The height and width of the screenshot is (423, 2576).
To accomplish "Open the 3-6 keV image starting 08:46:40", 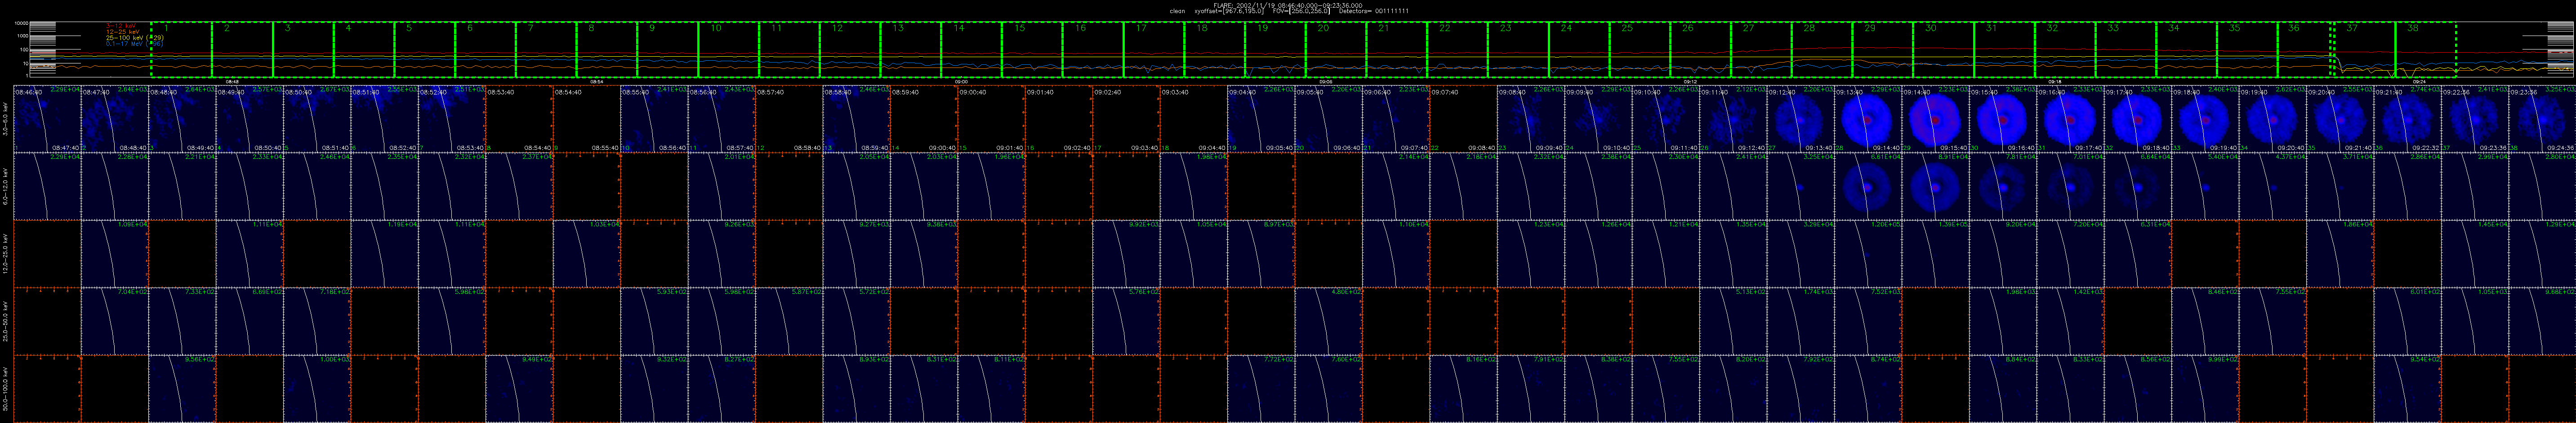I will [x=47, y=118].
